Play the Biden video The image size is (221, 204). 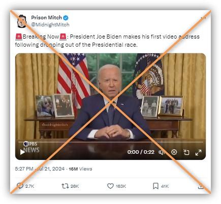pyautogui.click(x=22, y=152)
